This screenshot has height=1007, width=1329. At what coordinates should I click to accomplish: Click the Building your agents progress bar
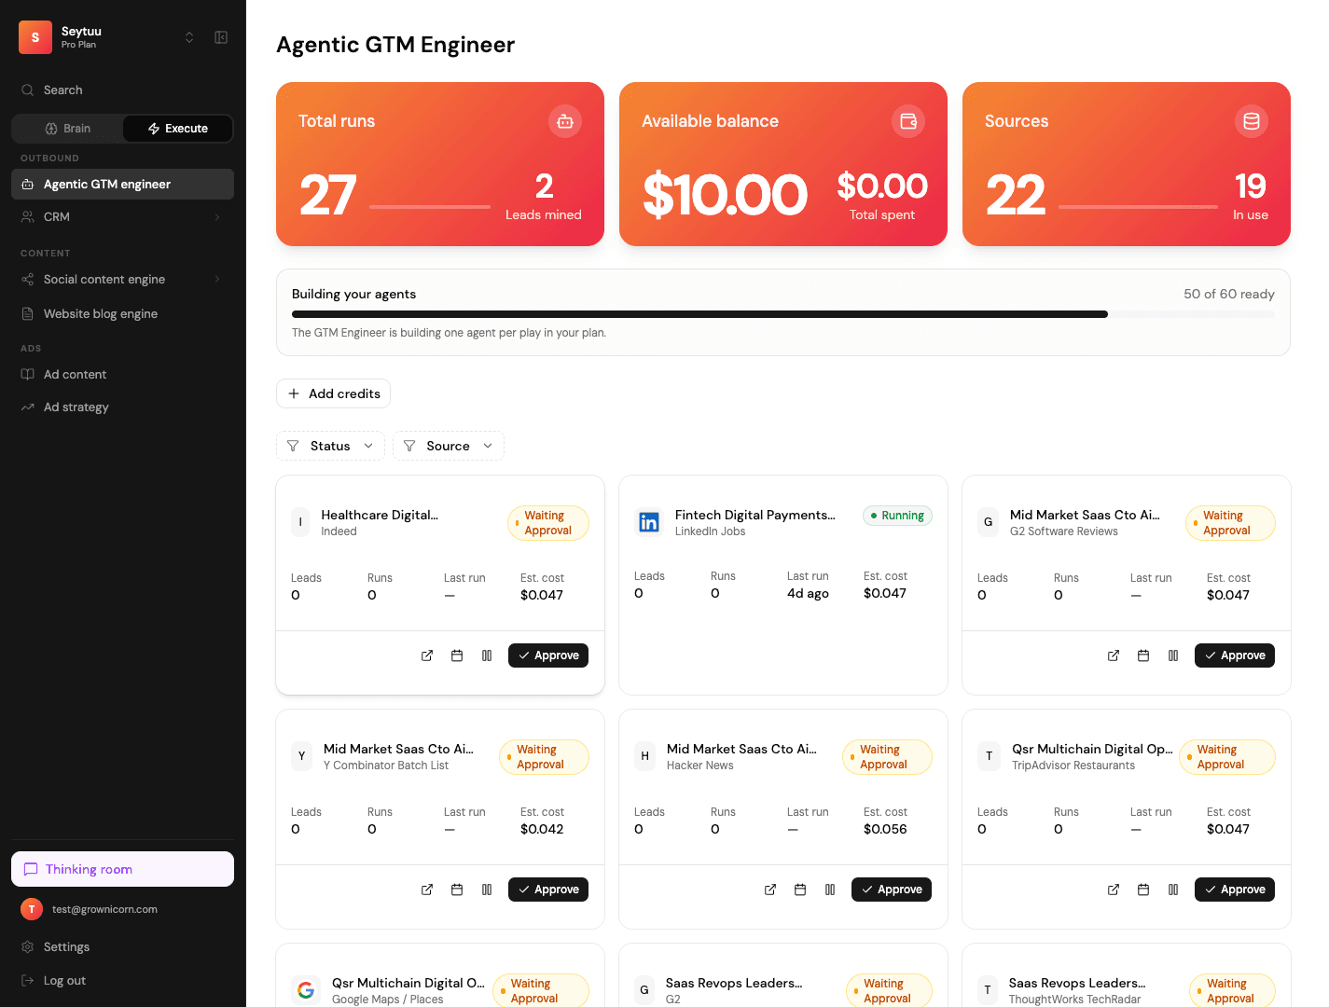click(x=783, y=314)
